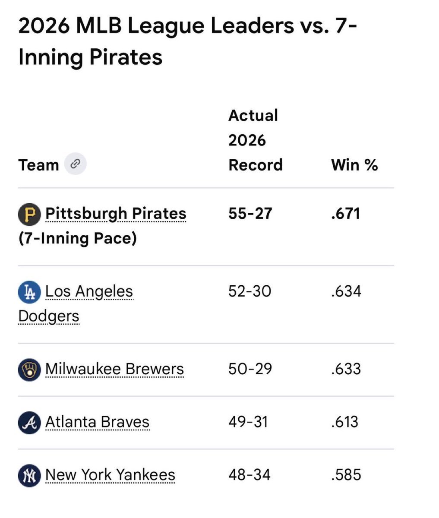
Task: Click the New York Yankees logo icon
Action: (29, 475)
